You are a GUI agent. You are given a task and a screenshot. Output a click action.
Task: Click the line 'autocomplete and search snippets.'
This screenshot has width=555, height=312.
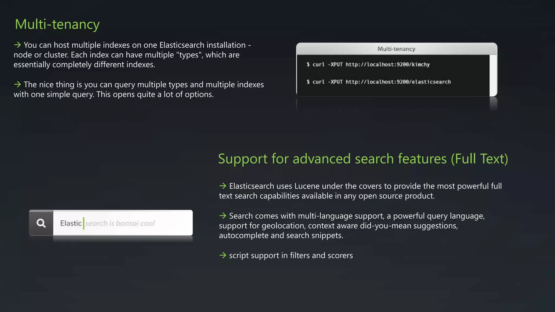coord(281,235)
